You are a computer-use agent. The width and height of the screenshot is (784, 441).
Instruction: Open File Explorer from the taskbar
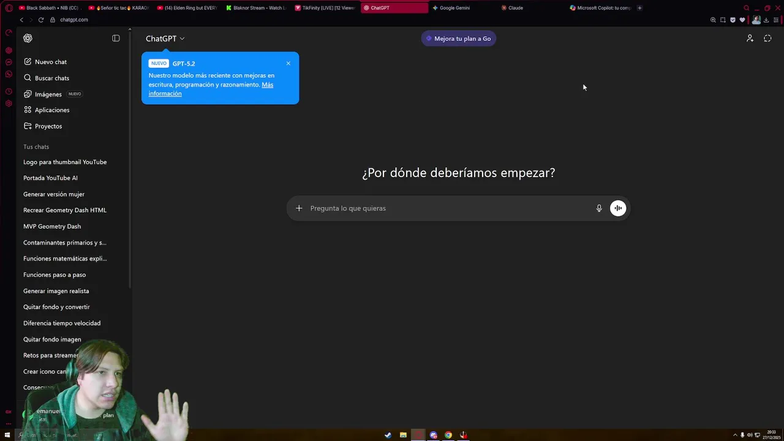(x=403, y=435)
